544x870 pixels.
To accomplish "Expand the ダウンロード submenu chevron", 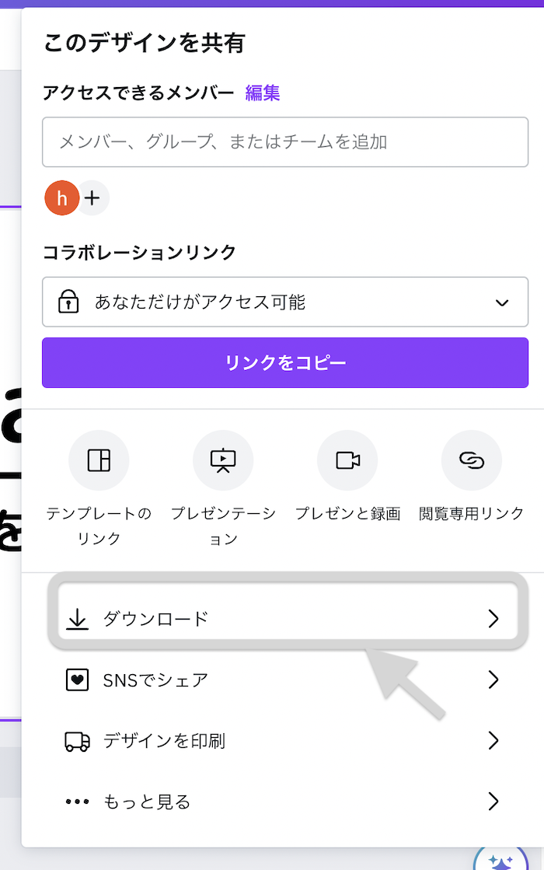I will pyautogui.click(x=493, y=619).
